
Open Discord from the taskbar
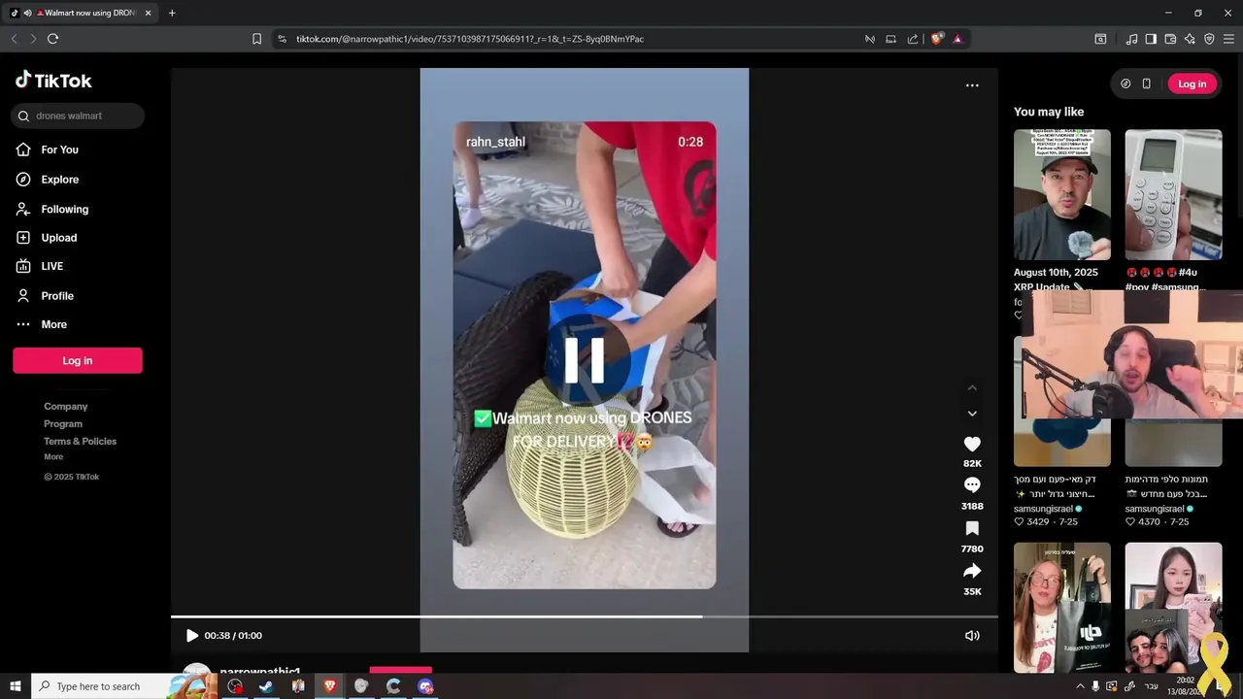(x=425, y=686)
